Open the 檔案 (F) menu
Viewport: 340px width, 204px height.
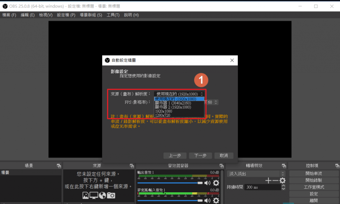[9, 15]
